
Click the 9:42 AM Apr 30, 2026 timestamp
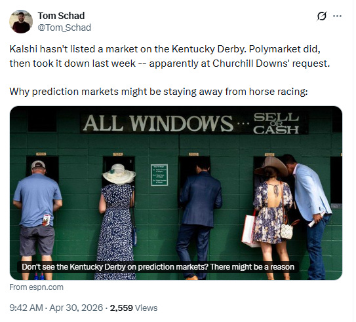(56, 308)
